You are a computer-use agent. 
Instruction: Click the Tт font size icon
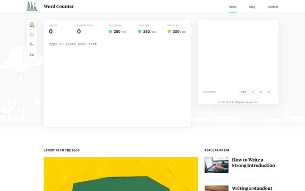[x=32, y=45]
